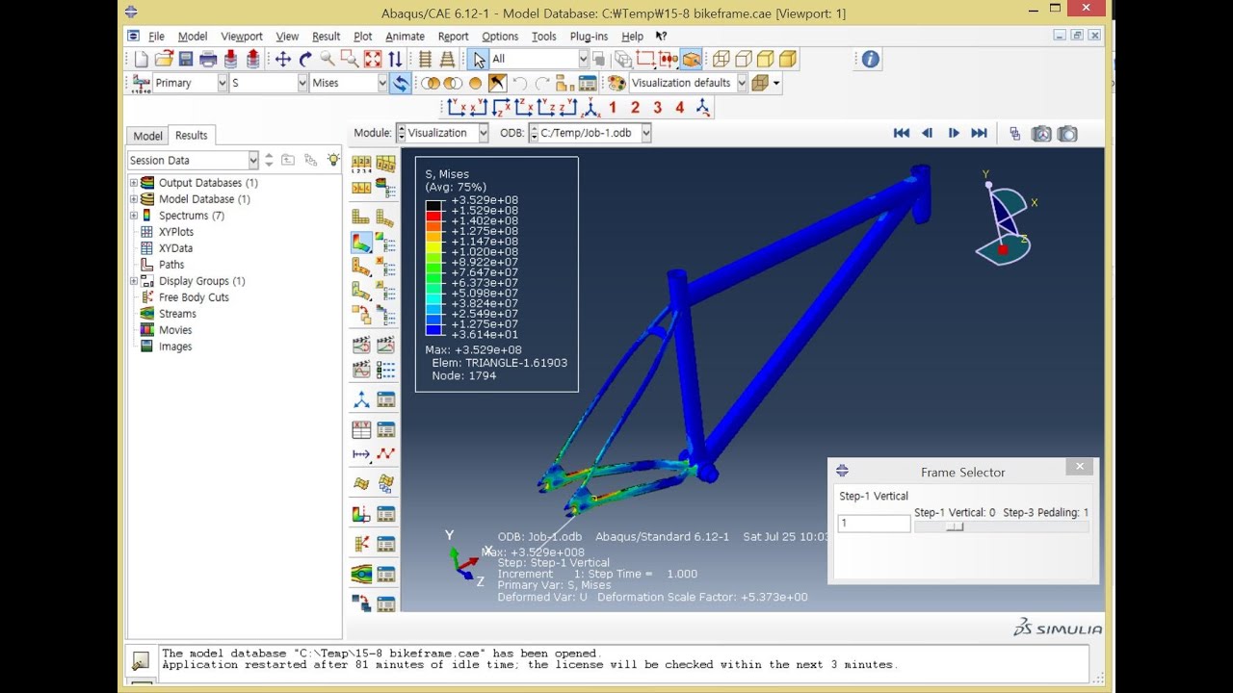Image resolution: width=1233 pixels, height=693 pixels.
Task: Open the Plug-ins menu
Action: [x=589, y=37]
